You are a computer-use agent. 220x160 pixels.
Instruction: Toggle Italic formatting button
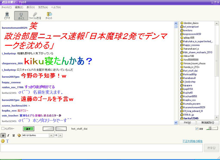(8, 136)
